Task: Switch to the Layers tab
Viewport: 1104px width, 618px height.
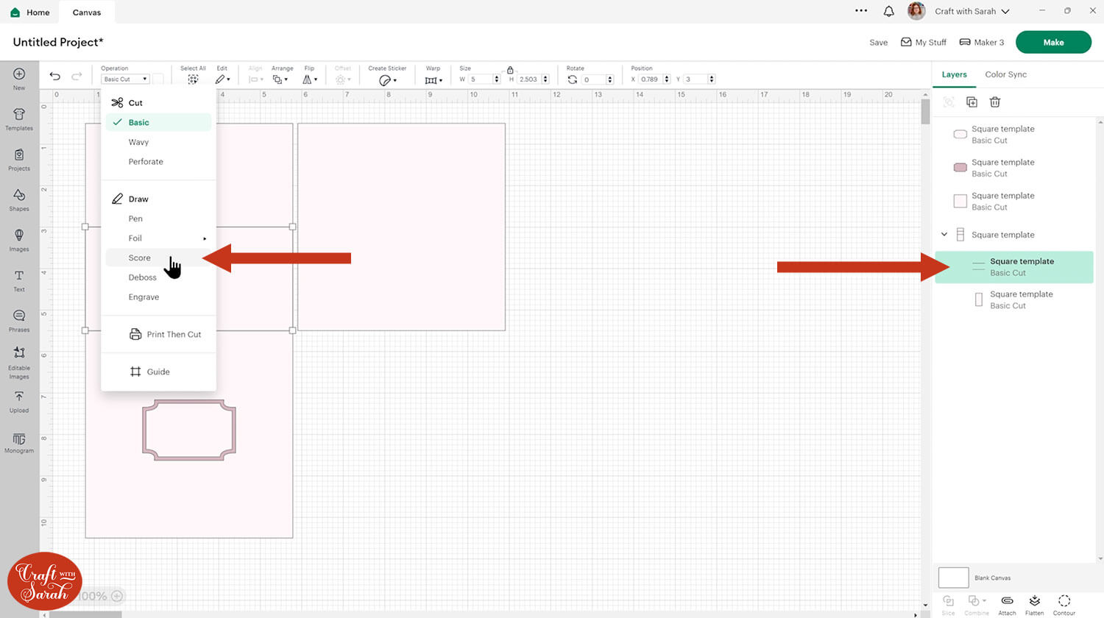Action: pos(954,74)
